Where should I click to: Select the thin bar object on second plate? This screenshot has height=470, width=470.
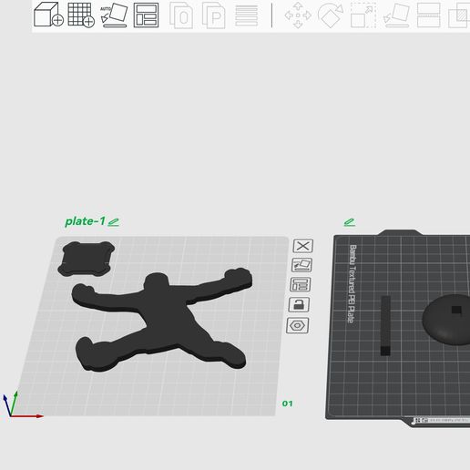[x=385, y=325]
